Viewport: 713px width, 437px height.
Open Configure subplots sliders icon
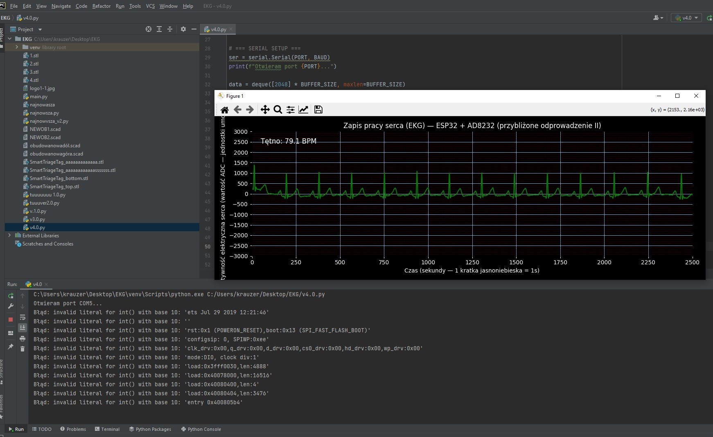tap(290, 110)
